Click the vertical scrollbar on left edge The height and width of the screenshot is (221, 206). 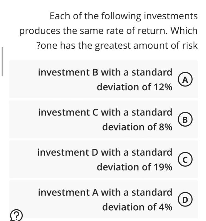click(x=3, y=62)
